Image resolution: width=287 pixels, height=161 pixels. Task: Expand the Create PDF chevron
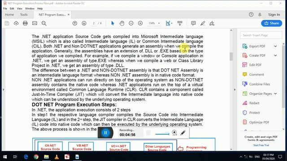(275, 55)
